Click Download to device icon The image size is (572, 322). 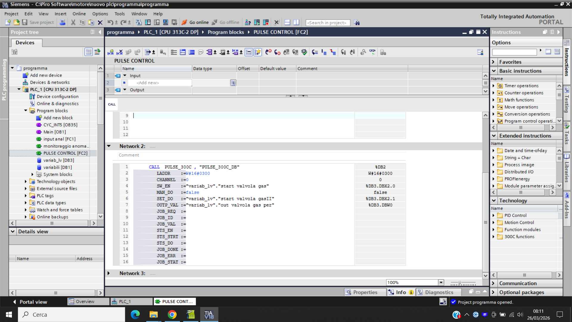coord(148,22)
